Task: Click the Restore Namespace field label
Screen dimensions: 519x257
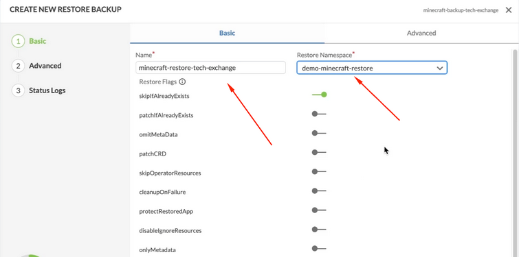Action: [324, 55]
